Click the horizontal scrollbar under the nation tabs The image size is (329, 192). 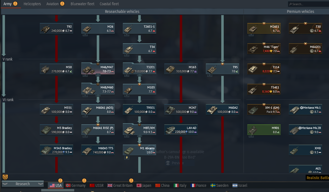(x=58, y=190)
